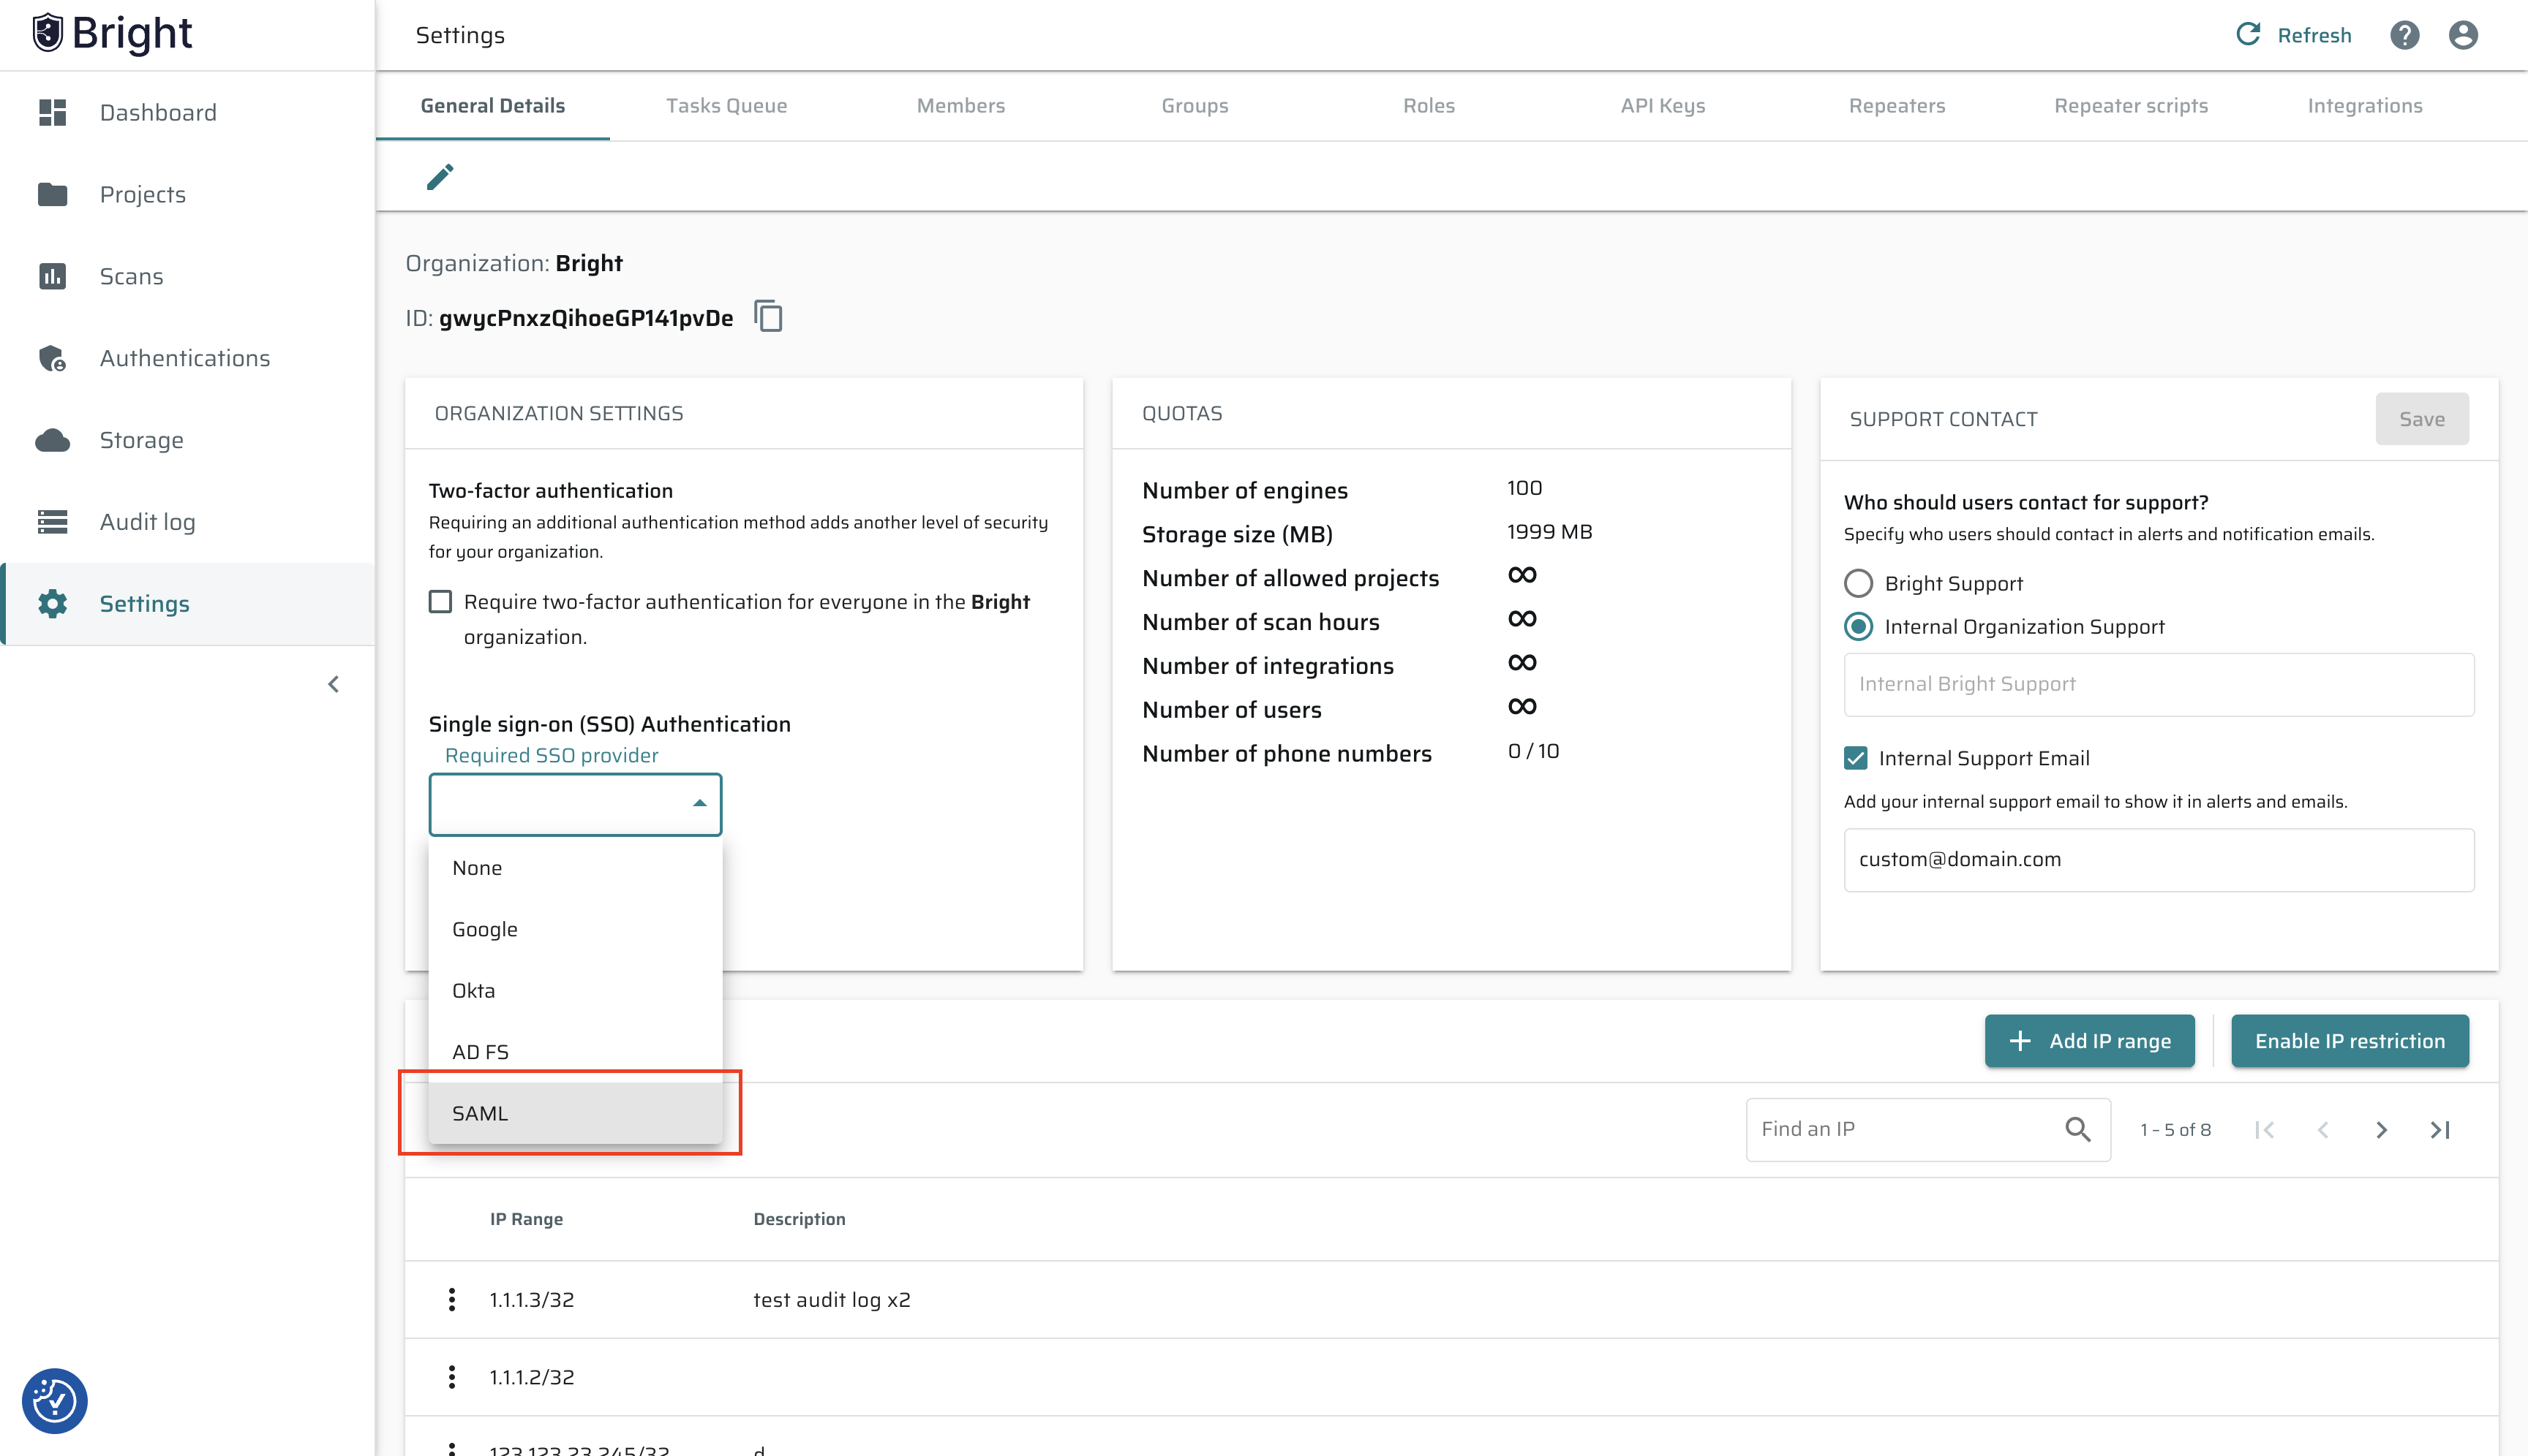2528x1456 pixels.
Task: Copy the organization ID
Action: coord(769,316)
